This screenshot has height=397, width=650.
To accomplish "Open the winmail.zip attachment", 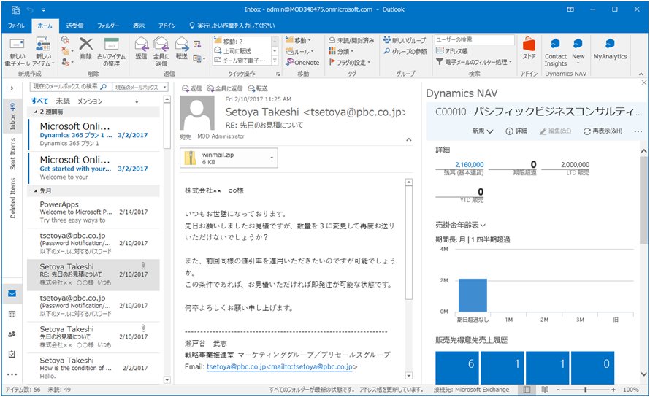I will 229,158.
